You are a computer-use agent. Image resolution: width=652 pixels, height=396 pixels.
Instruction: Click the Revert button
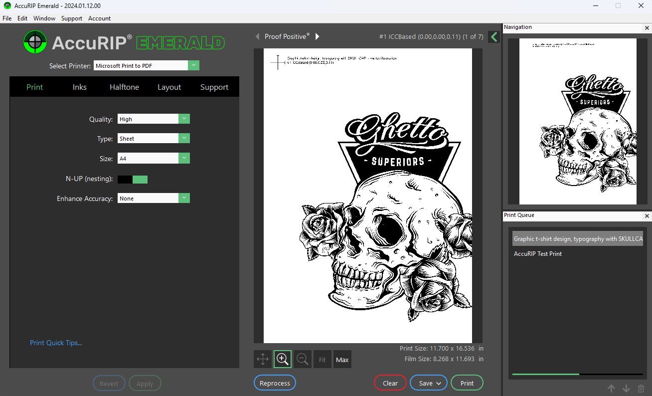[x=109, y=384]
